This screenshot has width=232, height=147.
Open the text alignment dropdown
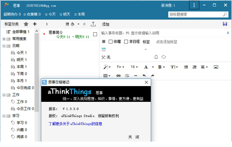[204, 67]
